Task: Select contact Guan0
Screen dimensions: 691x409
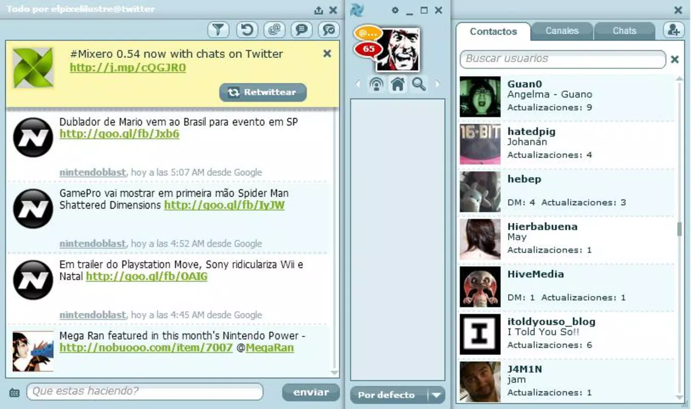Action: tap(566, 96)
